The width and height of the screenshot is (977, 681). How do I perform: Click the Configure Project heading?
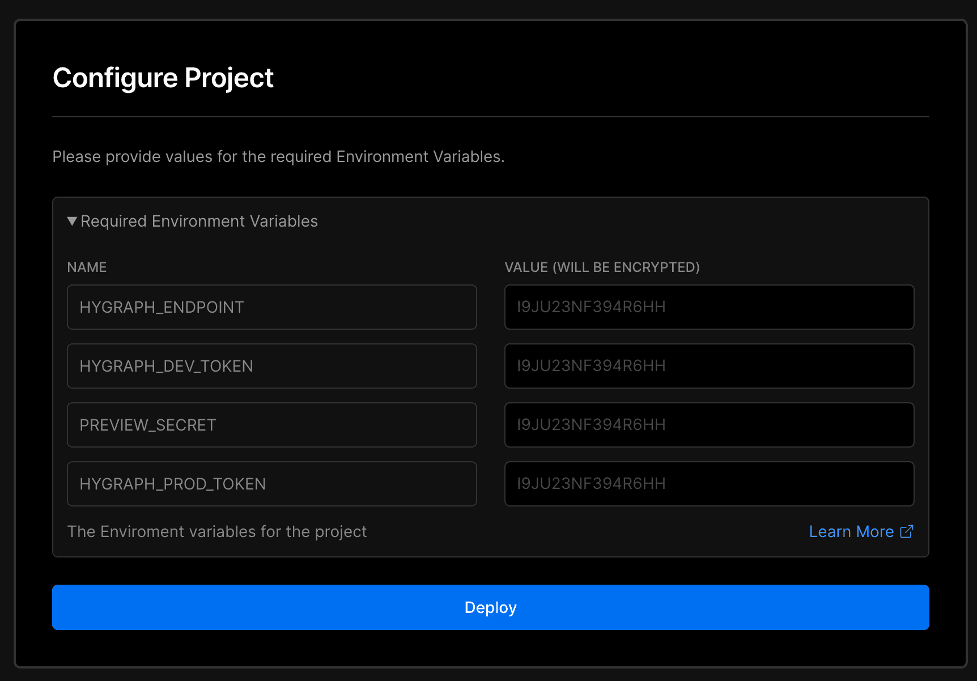click(163, 78)
